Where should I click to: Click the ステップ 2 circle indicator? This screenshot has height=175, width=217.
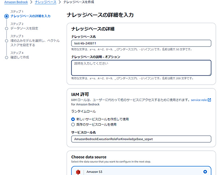[x=6, y=28]
